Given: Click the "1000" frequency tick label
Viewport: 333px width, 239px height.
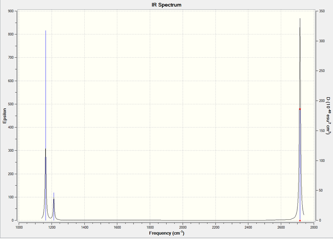Looking at the screenshot, I should coord(19,227).
